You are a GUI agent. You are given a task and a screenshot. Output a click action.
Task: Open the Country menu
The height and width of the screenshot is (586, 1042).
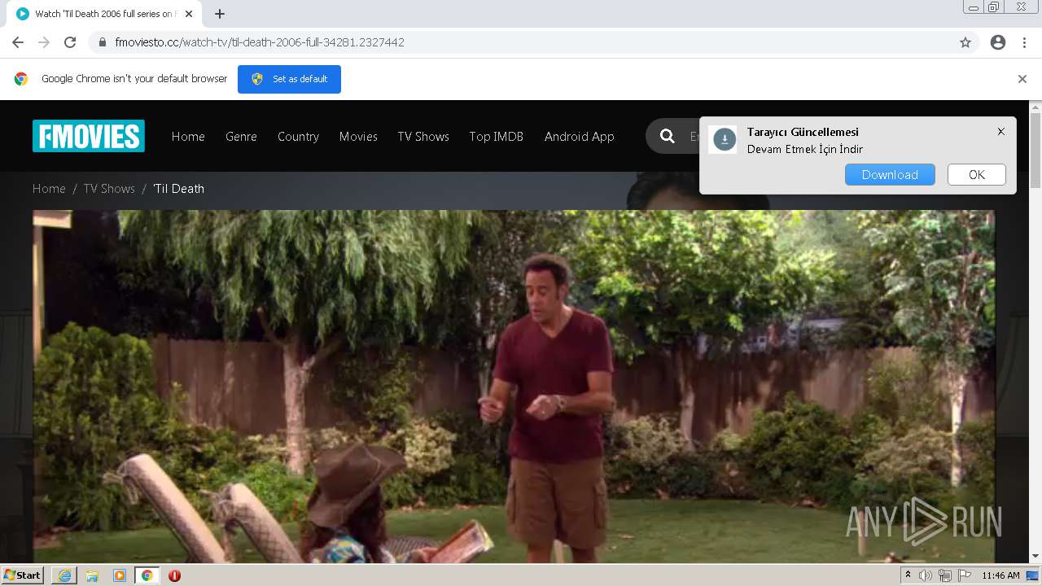(298, 137)
